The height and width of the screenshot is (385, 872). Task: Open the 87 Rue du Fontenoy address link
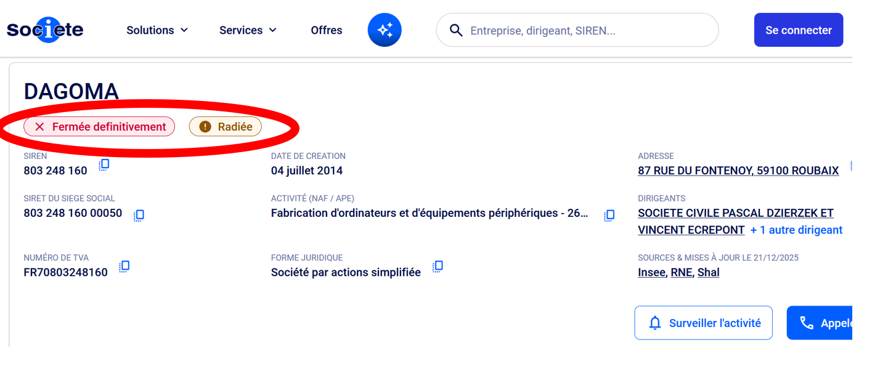738,171
